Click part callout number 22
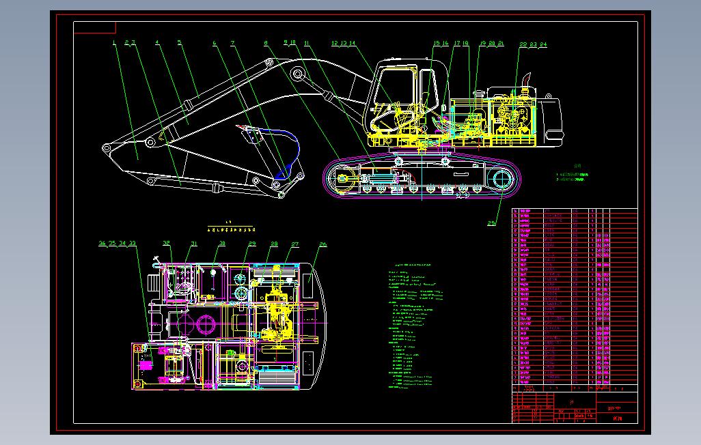Screen dimensions: 701x445 (x=523, y=44)
